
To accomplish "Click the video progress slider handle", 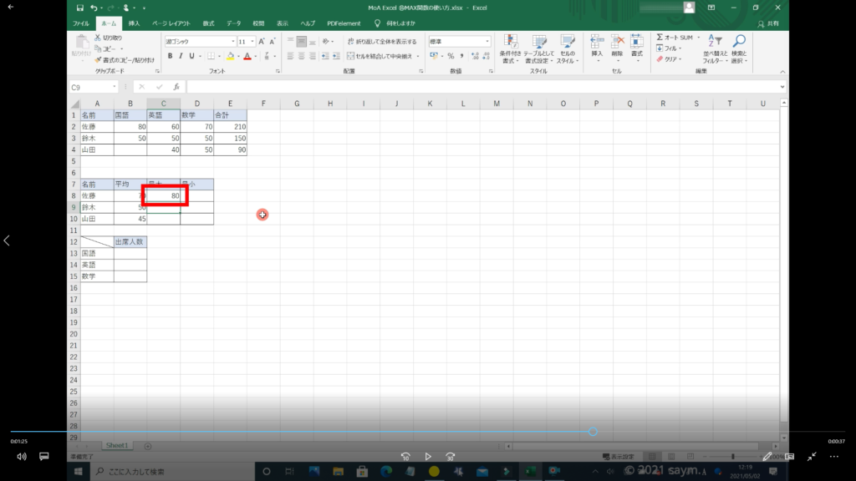I will click(x=593, y=432).
